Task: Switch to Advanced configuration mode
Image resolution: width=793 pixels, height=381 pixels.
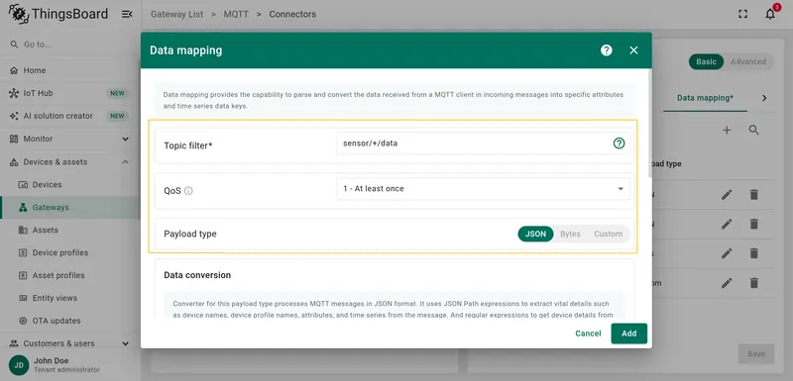Action: click(748, 61)
